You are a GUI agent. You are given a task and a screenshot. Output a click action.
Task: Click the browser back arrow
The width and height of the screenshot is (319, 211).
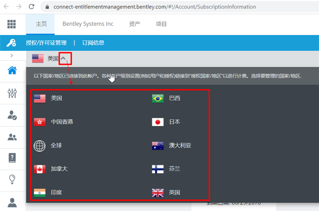click(x=6, y=7)
